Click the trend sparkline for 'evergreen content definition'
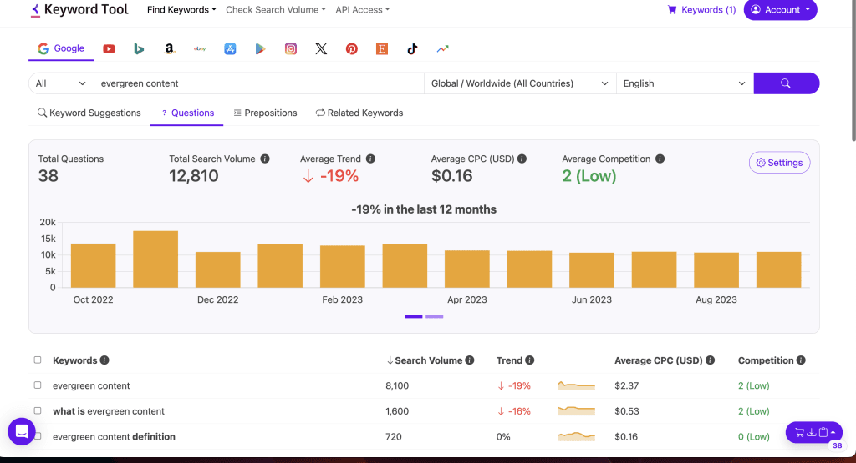Viewport: 856px width, 463px height. pos(576,436)
